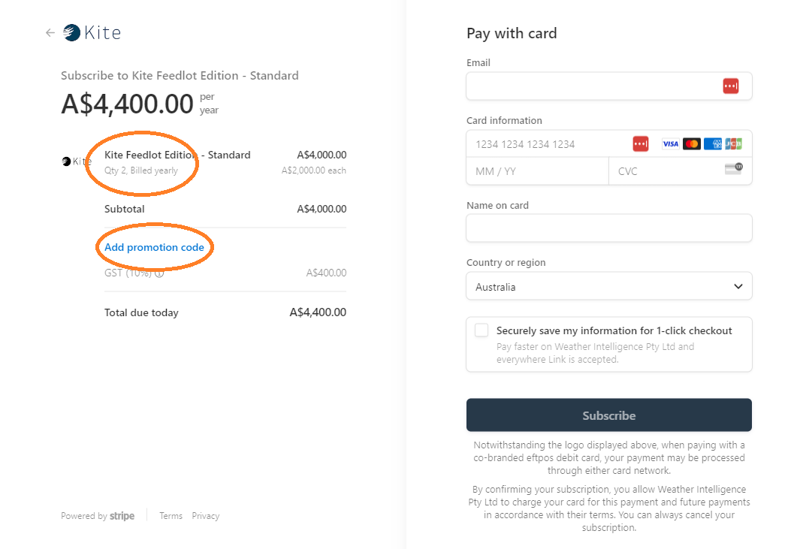Open password manager icon in Email field
800x549 pixels.
[x=731, y=86]
